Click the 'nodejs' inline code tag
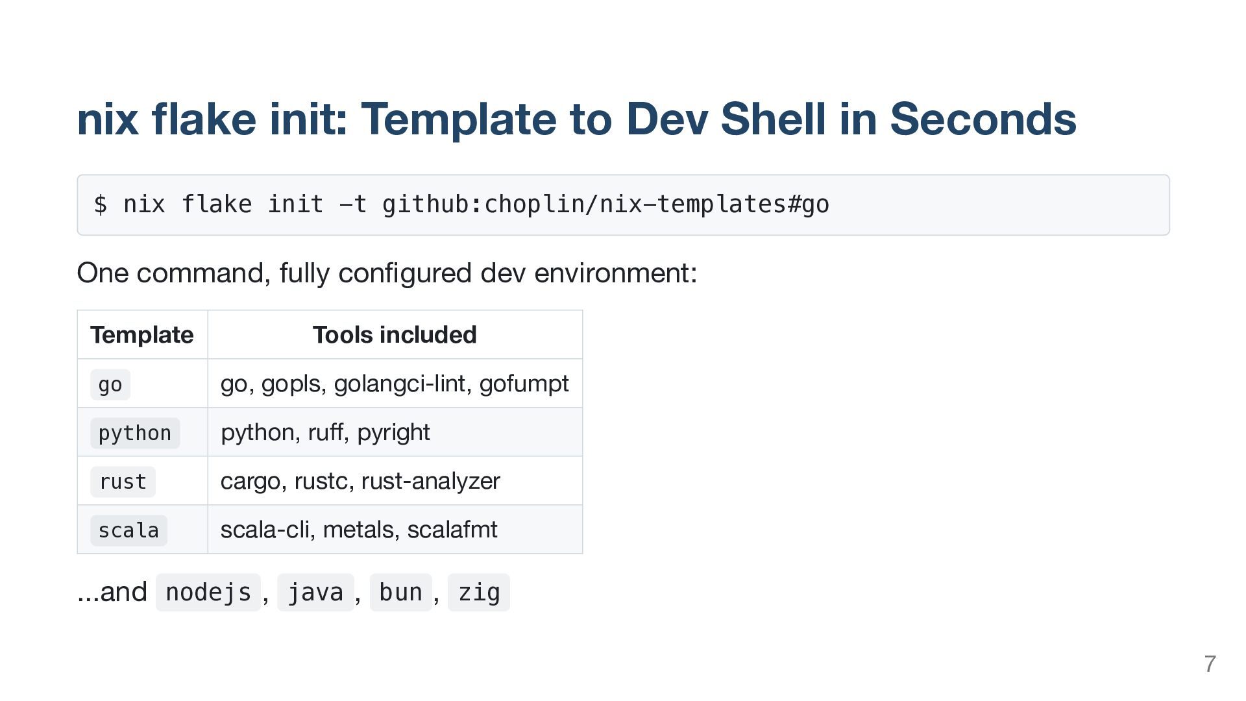1246x701 pixels. pos(208,592)
